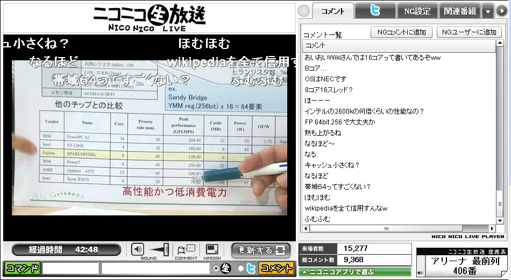Expand the ニコニコアプリで遊ぶ bar
The width and height of the screenshot is (511, 280).
tap(355, 272)
